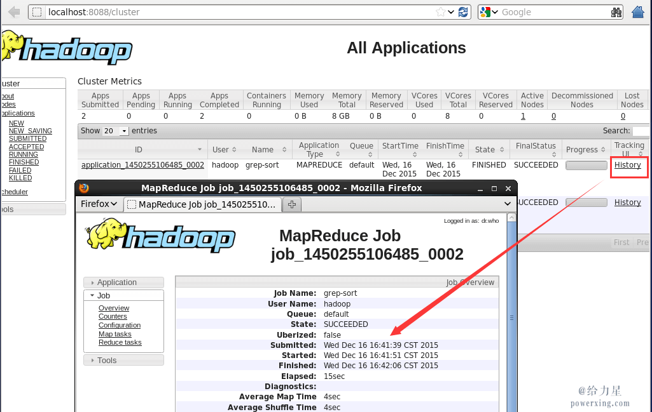Click the hadoop logo on the cluster page
The image size is (652, 412).
click(67, 48)
